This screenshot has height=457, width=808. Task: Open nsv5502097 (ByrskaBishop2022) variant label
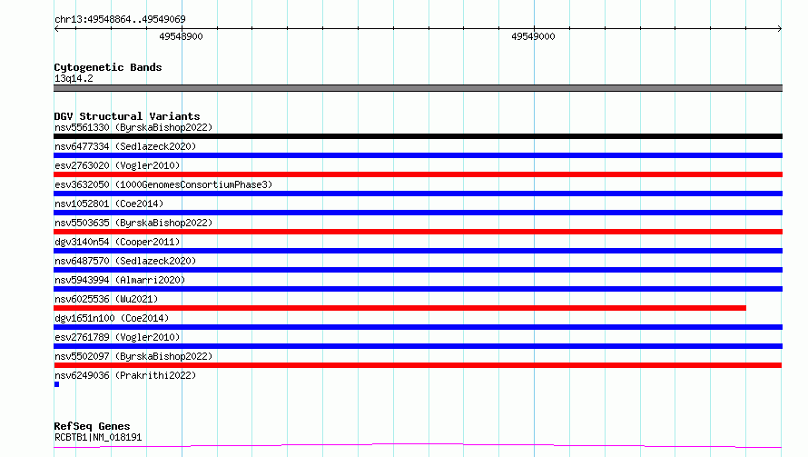click(x=133, y=356)
